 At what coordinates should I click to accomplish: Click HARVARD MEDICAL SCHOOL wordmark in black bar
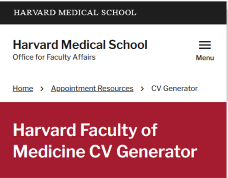coord(75,13)
